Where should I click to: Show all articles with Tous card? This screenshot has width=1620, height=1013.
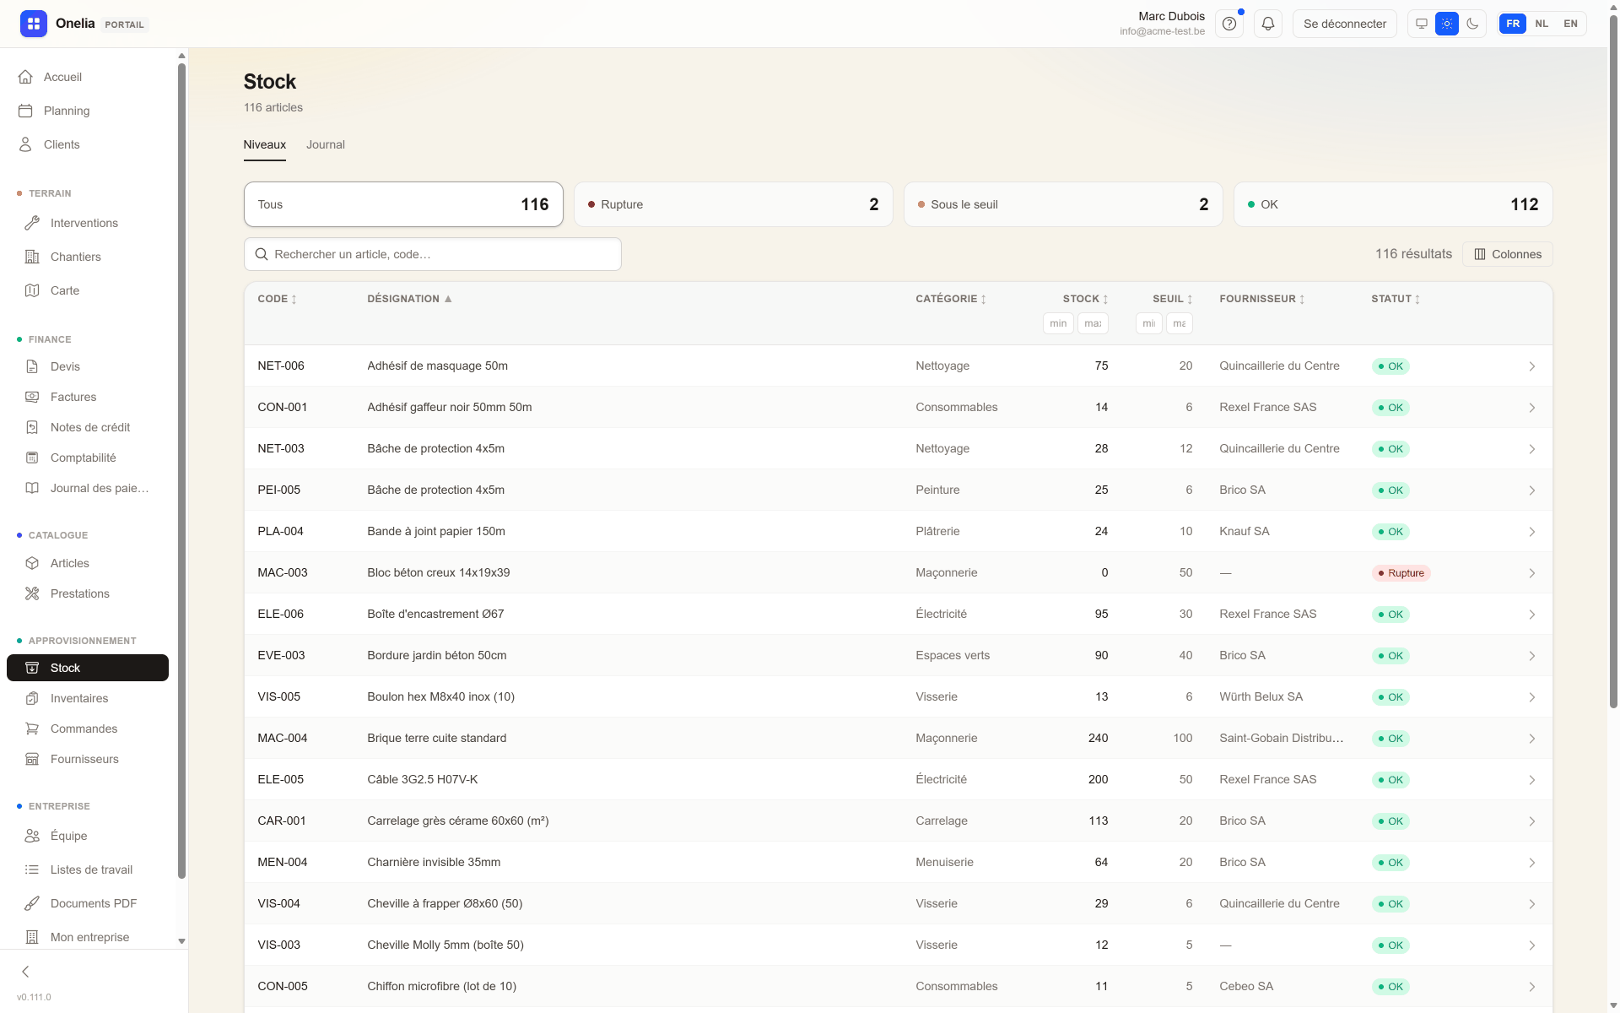tap(403, 204)
